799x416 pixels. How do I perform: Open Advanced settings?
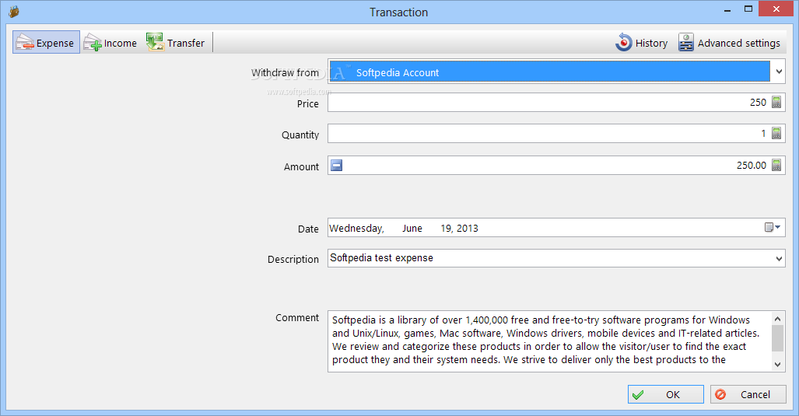tap(729, 43)
